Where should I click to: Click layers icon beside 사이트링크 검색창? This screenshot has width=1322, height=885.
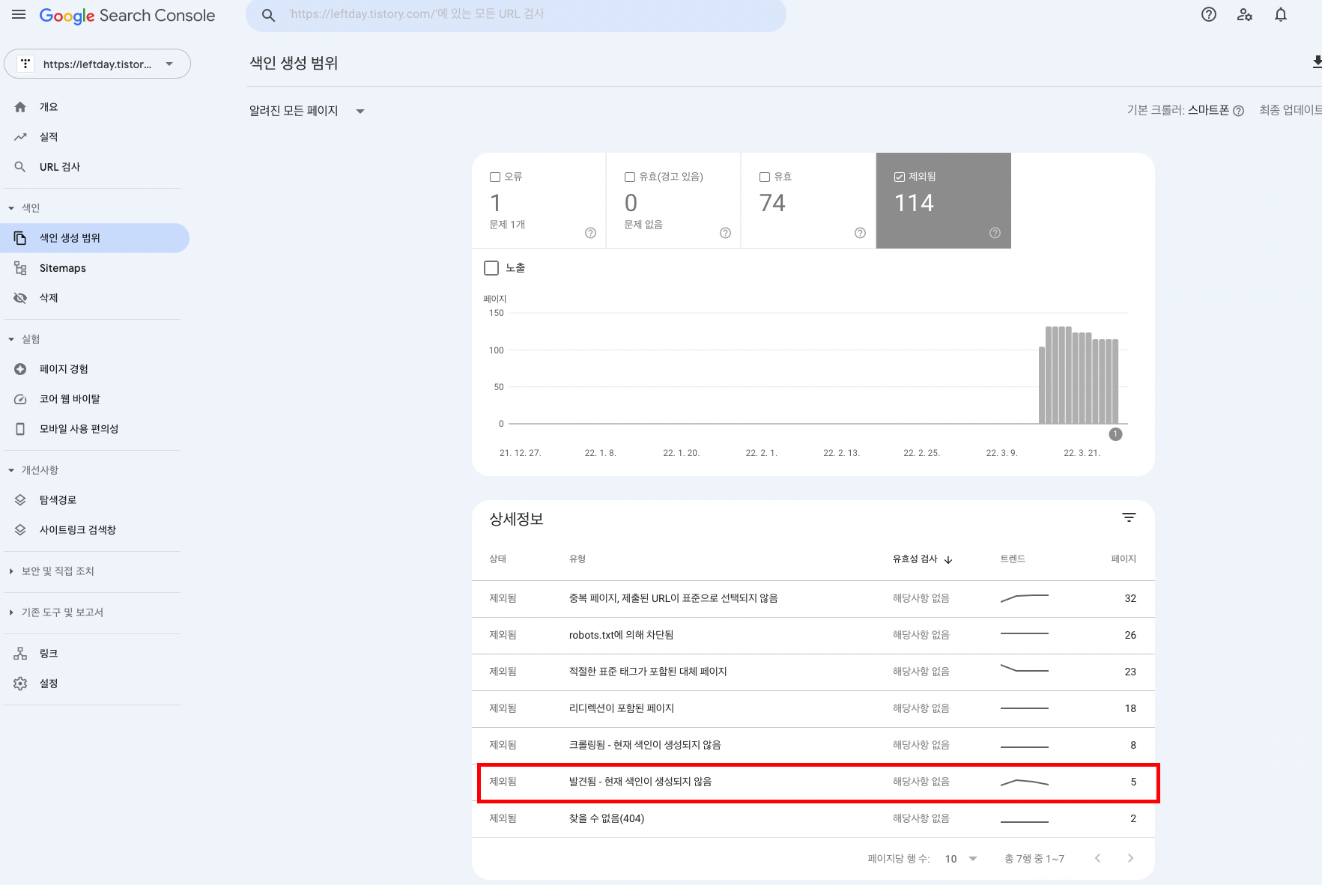click(x=20, y=530)
